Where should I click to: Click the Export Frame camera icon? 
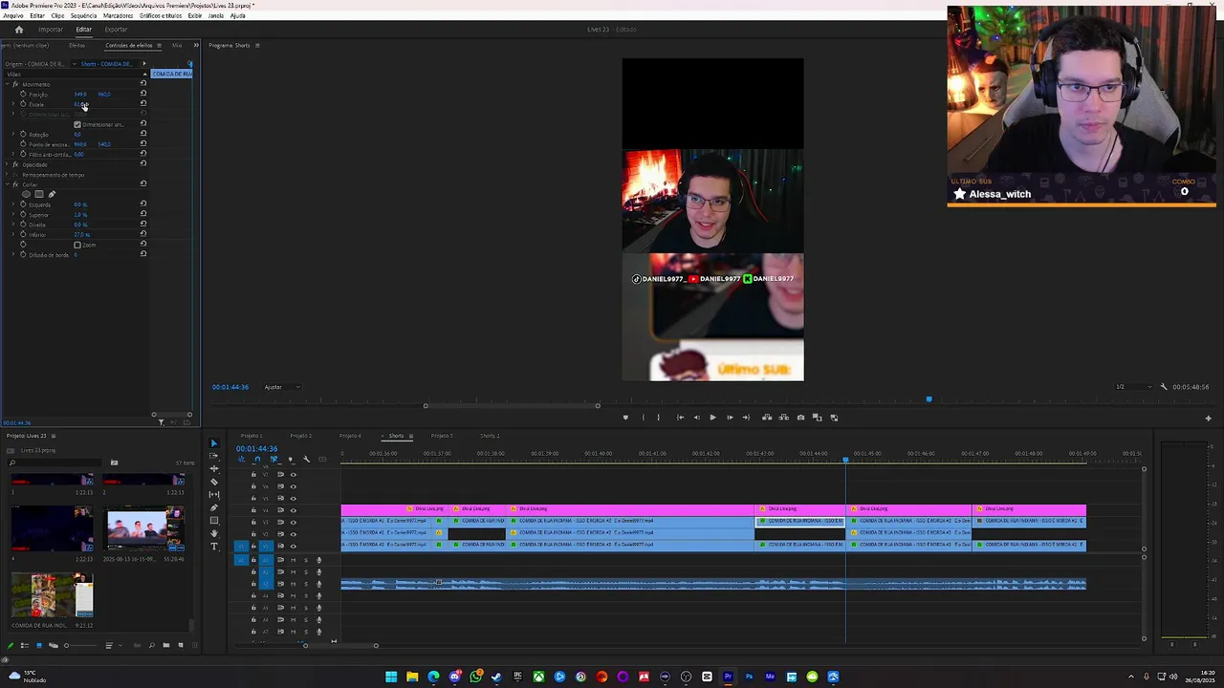pos(800,418)
